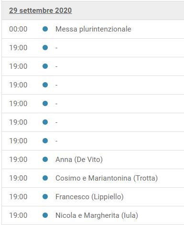Viewport: 184px width, 225px height.
Task: Click the blue dot next to Anna (De Vito)
Action: coord(45,160)
